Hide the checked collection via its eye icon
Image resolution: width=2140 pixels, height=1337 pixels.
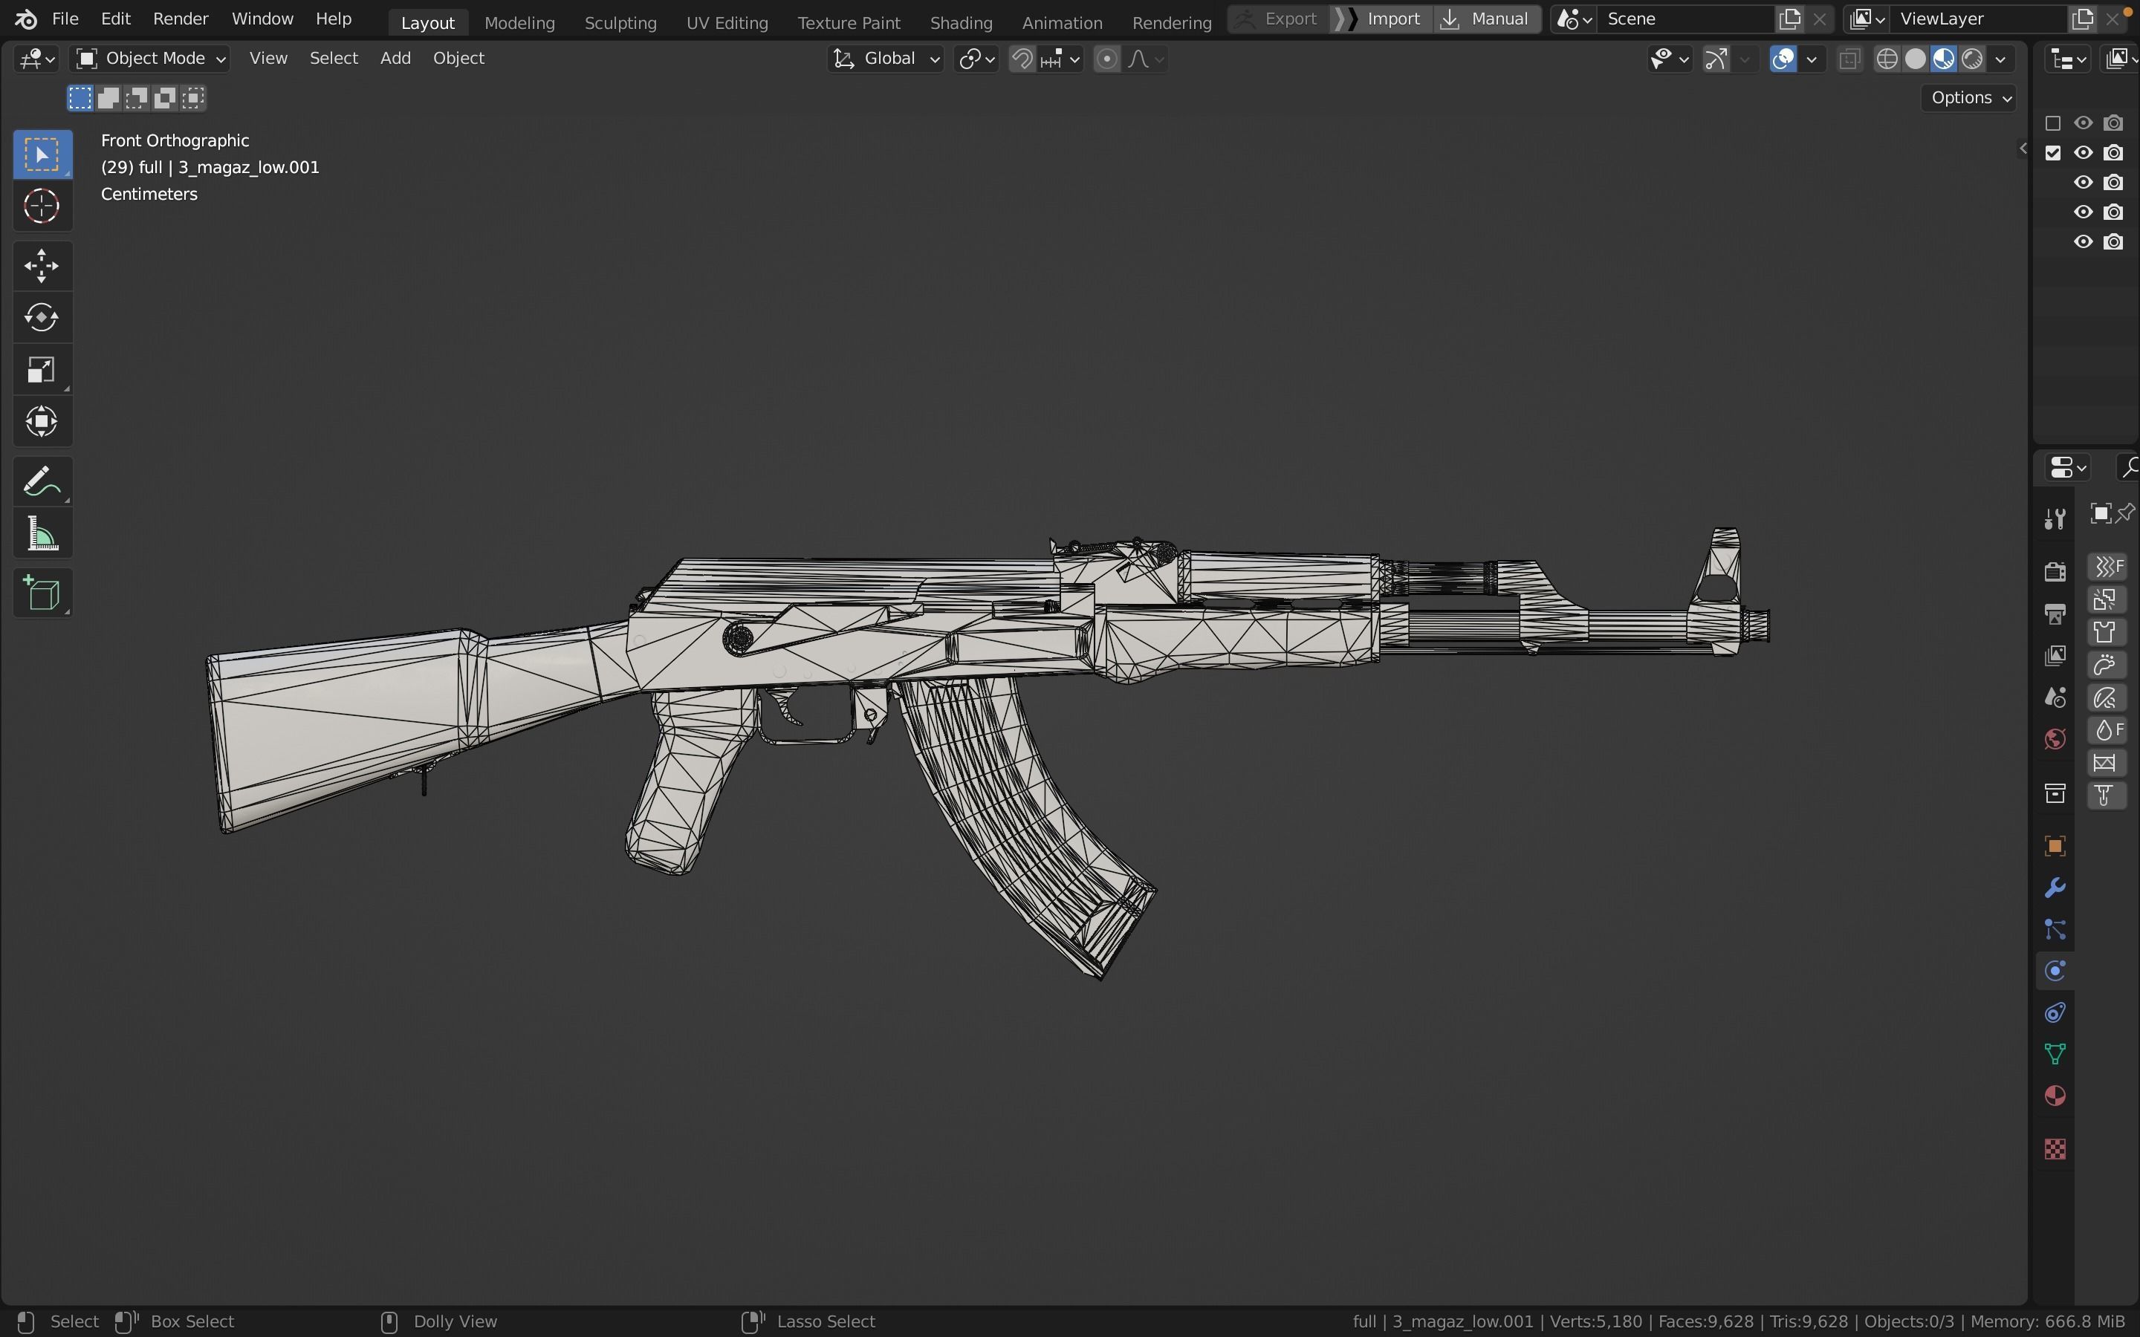(x=2084, y=153)
